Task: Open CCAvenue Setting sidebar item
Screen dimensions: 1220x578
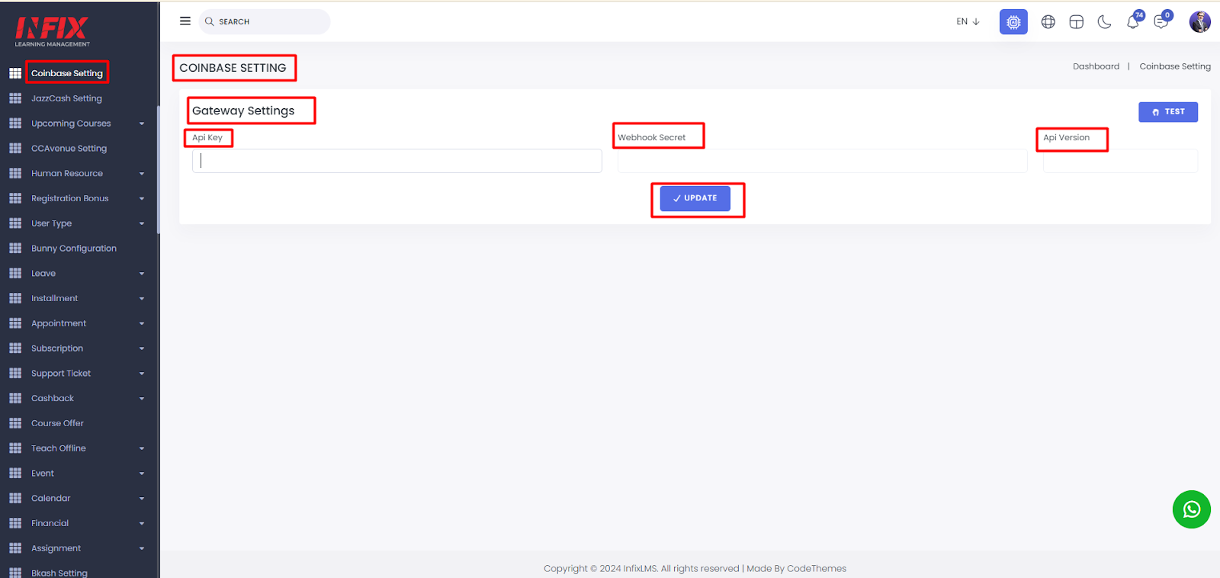Action: point(69,149)
